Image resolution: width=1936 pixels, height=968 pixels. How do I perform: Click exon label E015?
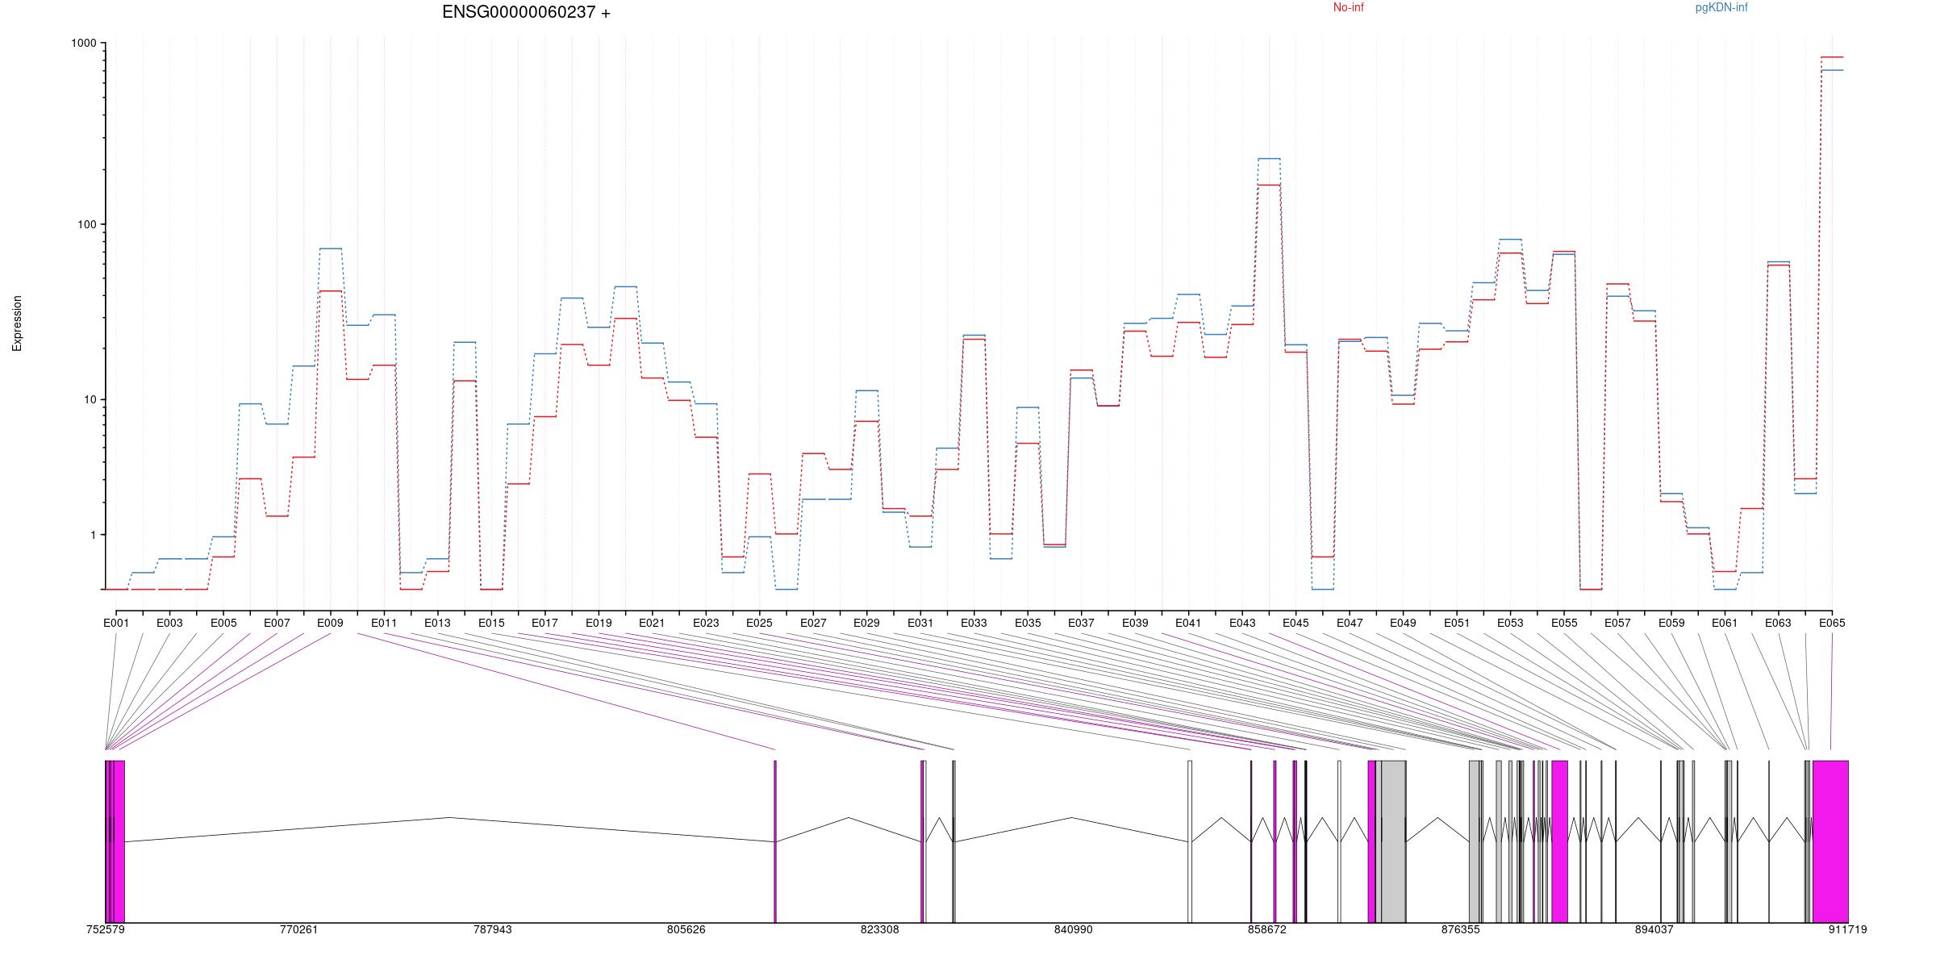point(491,623)
